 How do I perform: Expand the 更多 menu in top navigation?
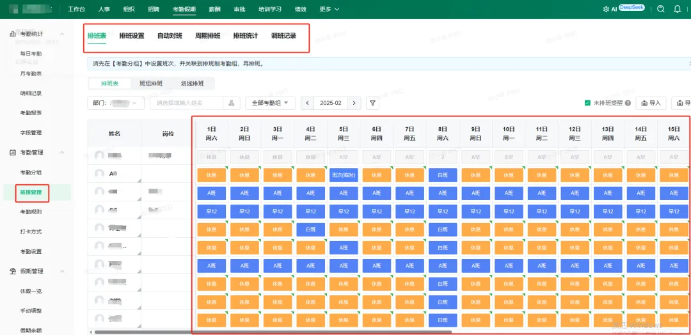tap(329, 9)
